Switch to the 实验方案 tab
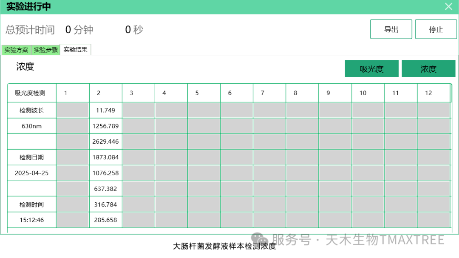Viewport: 459px width, 258px height. pyautogui.click(x=16, y=50)
